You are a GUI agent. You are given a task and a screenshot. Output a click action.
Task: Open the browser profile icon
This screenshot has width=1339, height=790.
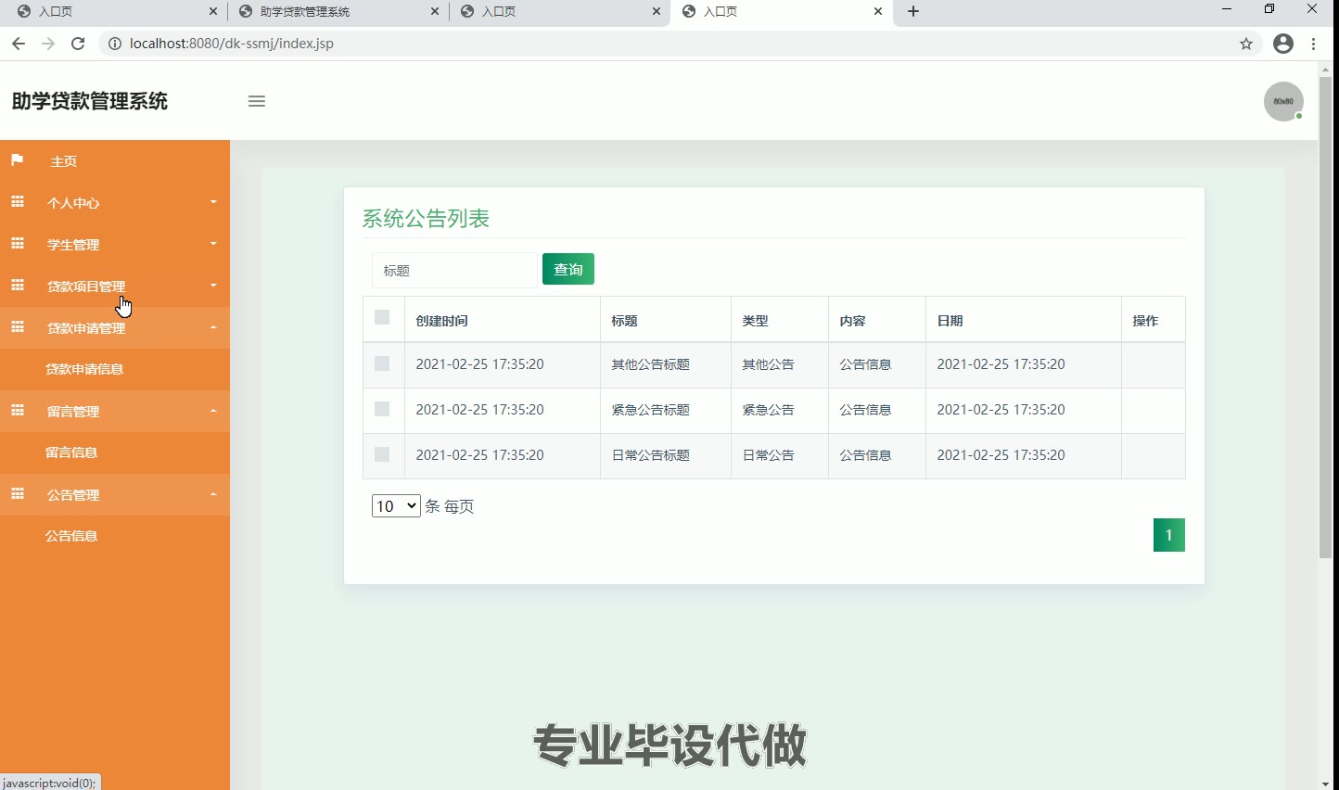click(1283, 44)
